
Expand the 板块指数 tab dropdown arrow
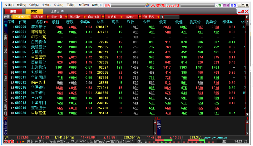pyautogui.click(x=84, y=17)
